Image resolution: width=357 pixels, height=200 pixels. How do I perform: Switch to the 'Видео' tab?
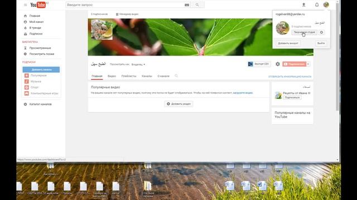click(112, 76)
